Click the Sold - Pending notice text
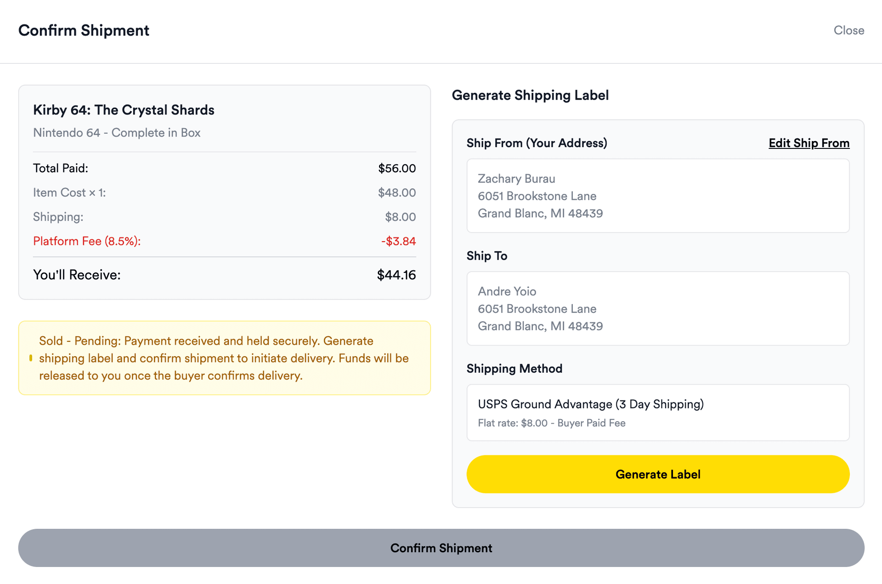This screenshot has width=882, height=584. [x=224, y=358]
